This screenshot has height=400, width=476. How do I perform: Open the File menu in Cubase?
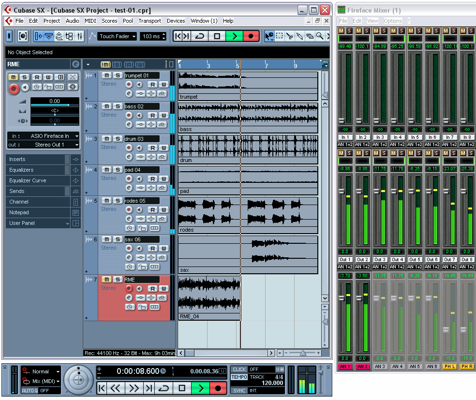[19, 21]
